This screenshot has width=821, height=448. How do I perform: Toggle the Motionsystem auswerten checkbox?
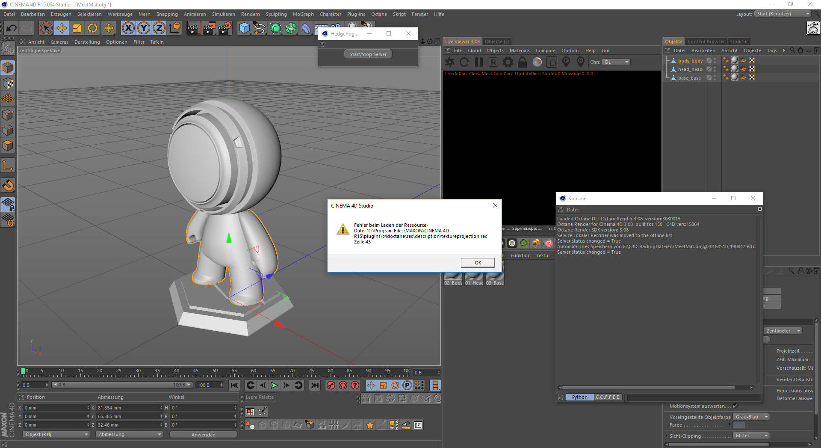pos(735,406)
